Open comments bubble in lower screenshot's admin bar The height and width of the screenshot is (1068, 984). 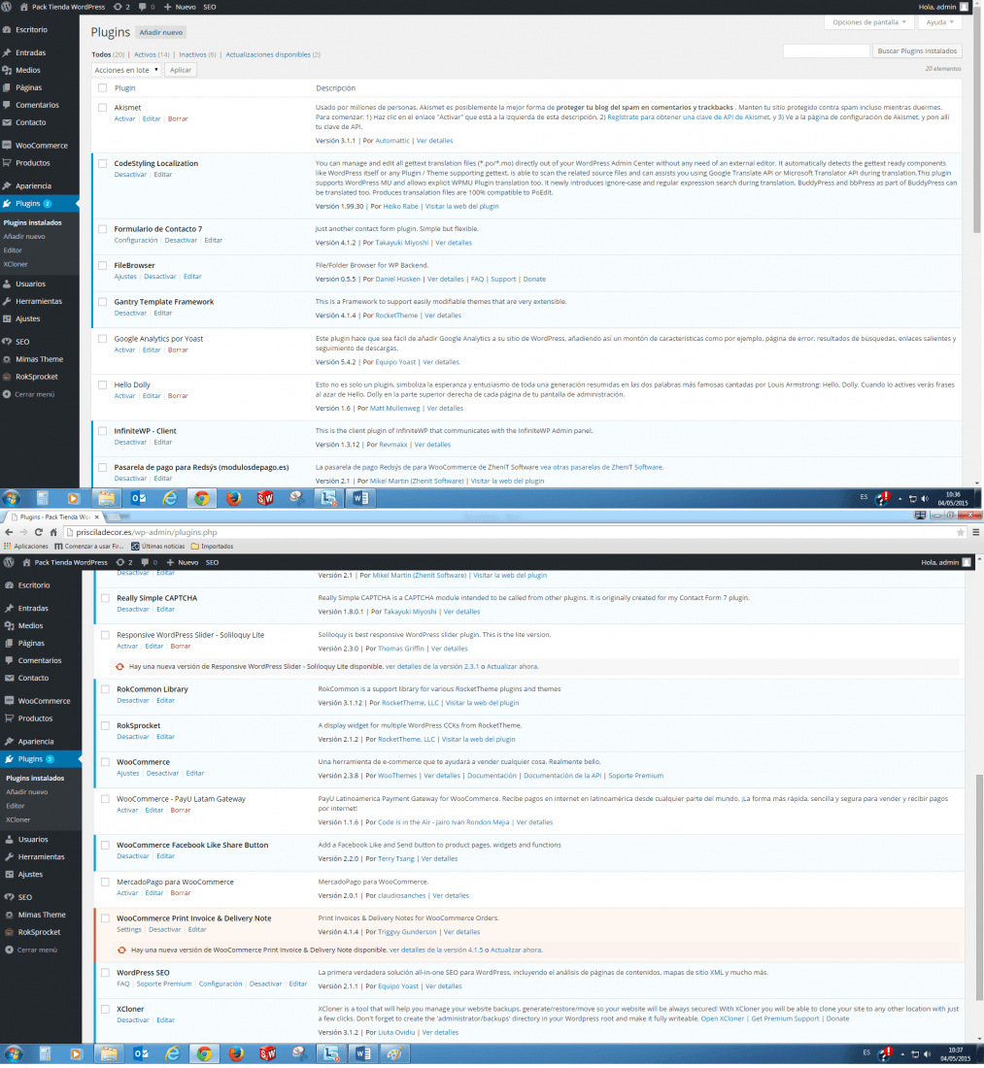tap(149, 562)
